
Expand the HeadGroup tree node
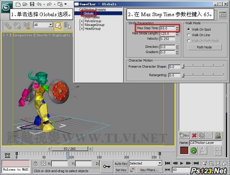tap(82, 29)
